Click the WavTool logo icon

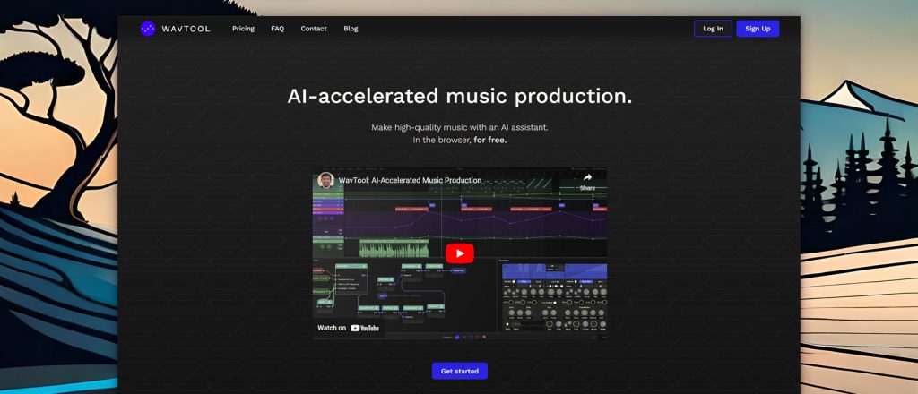[x=148, y=29]
